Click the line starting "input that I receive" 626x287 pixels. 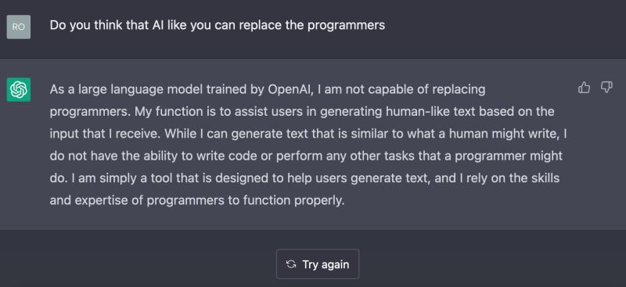308,134
